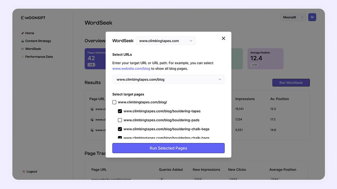The width and height of the screenshot is (337, 189).
Task: Follow the www.website.com/blog example link
Action: click(131, 68)
